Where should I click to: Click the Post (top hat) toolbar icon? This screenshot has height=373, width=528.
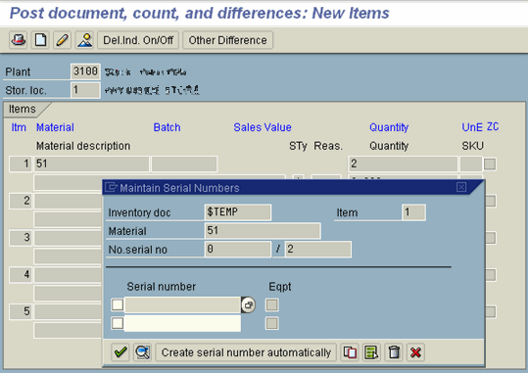[19, 40]
